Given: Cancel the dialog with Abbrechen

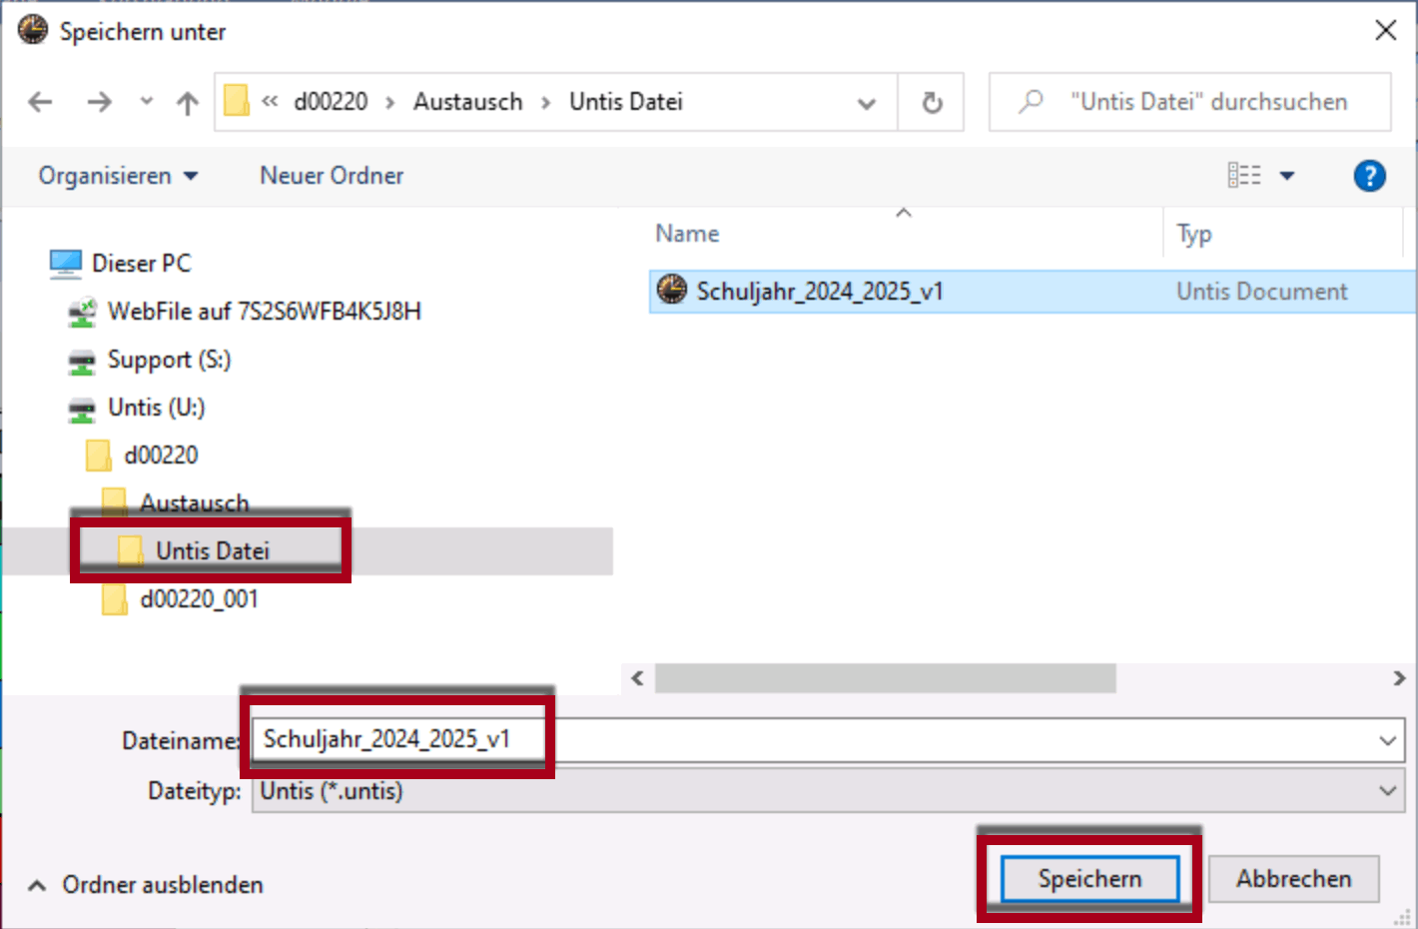Looking at the screenshot, I should 1293,879.
